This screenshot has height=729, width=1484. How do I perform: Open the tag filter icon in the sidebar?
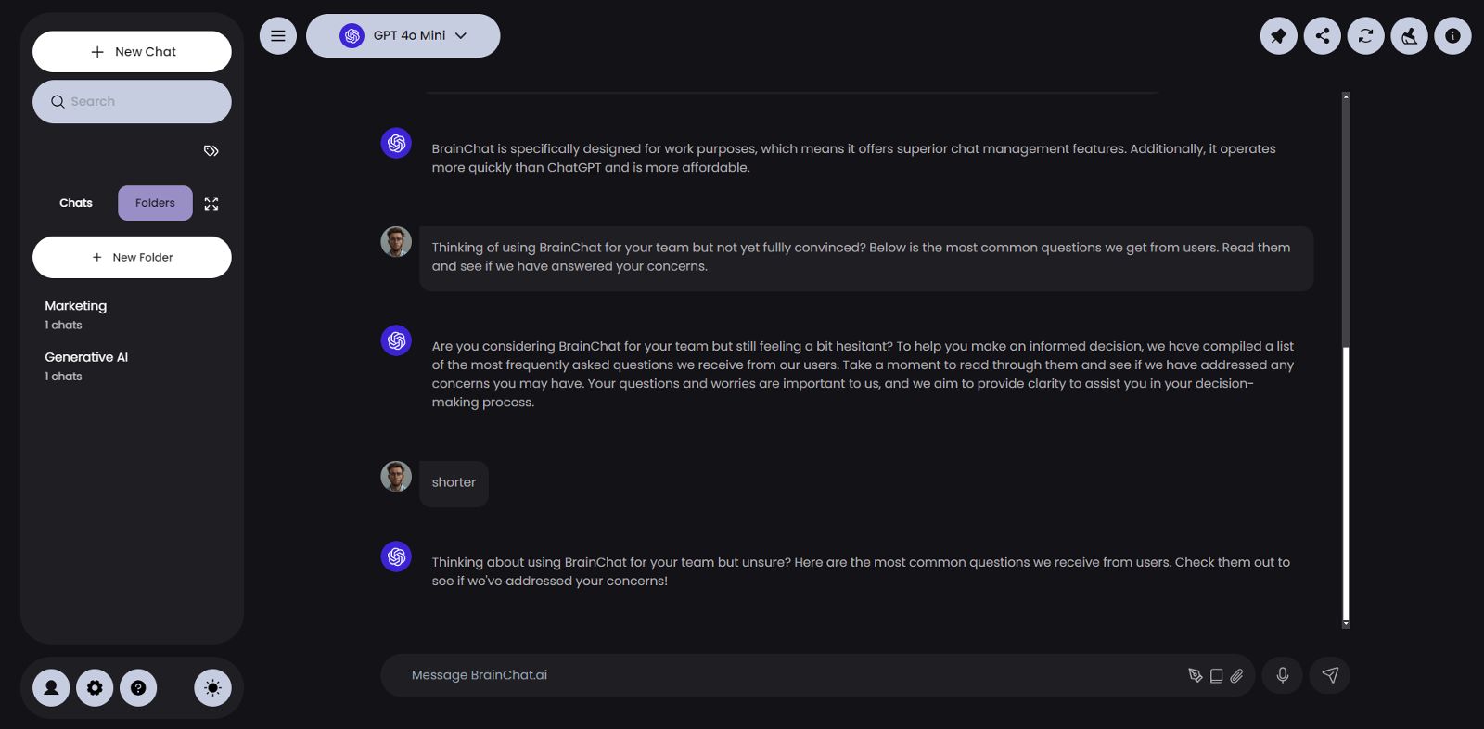point(211,149)
